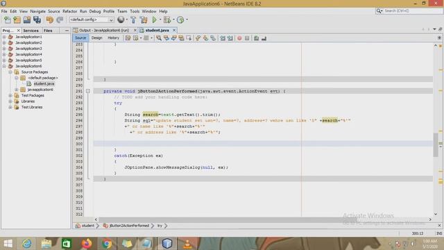Open the Windows Start button on taskbar
Image resolution: width=444 pixels, height=250 pixels.
(8, 244)
